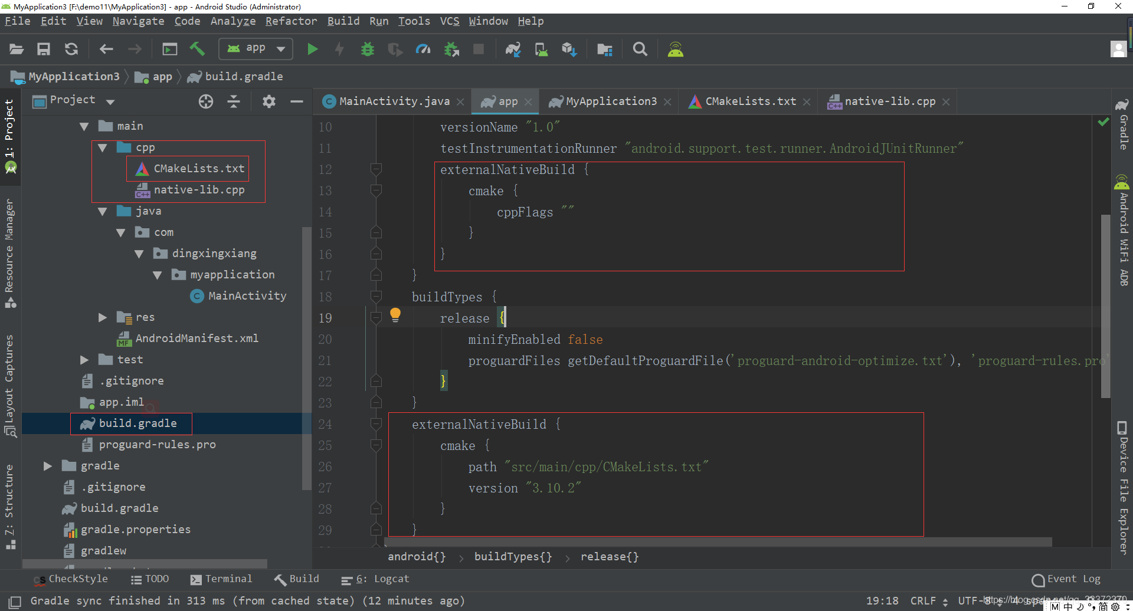The image size is (1133, 611).
Task: Collapse the main folder
Action: 84,126
